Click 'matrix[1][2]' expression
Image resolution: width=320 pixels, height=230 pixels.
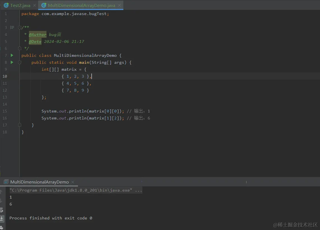click(104, 118)
